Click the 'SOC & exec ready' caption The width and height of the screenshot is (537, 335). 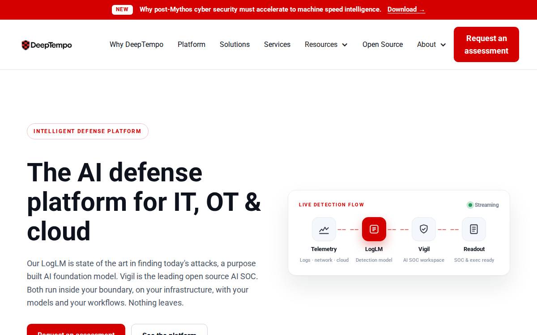pos(474,260)
